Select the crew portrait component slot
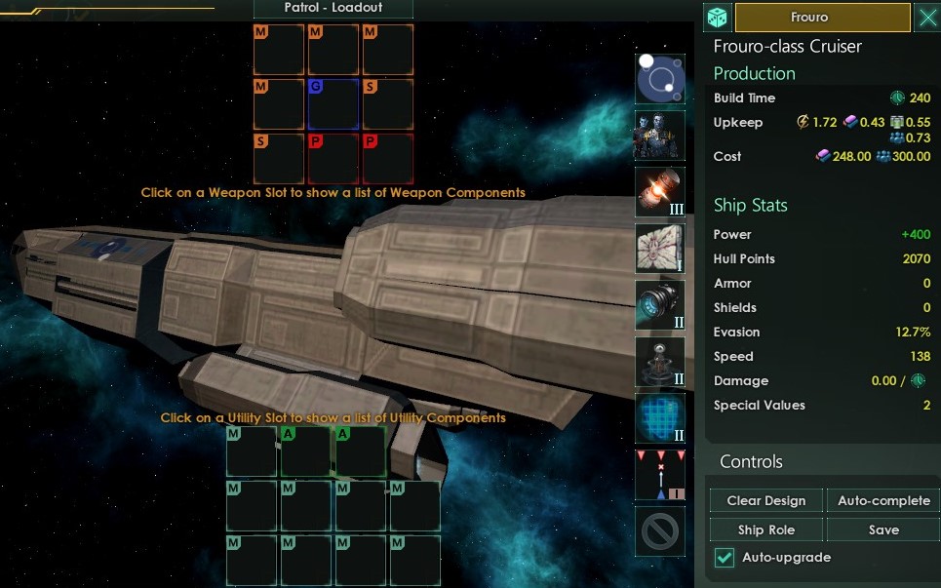 (660, 136)
